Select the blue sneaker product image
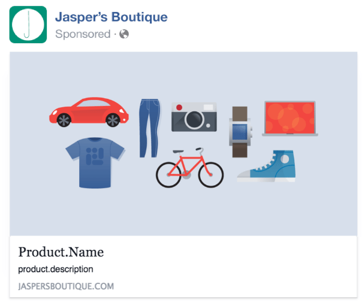The width and height of the screenshot is (362, 302). [267, 166]
